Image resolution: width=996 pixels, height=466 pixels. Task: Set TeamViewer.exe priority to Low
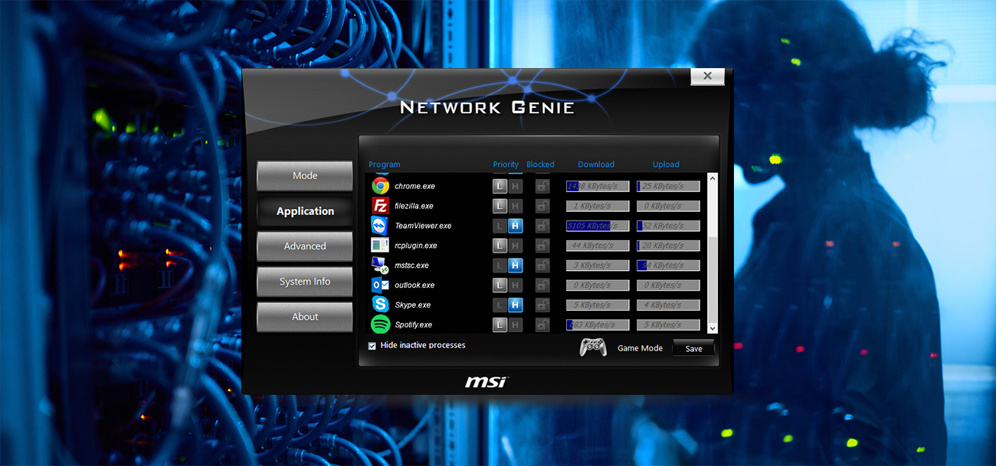500,226
